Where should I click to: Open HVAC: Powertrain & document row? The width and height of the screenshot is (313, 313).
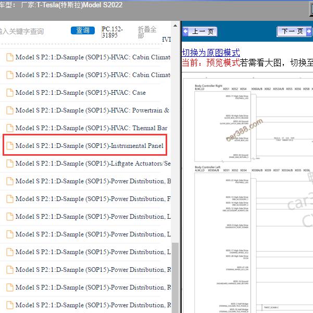85,110
